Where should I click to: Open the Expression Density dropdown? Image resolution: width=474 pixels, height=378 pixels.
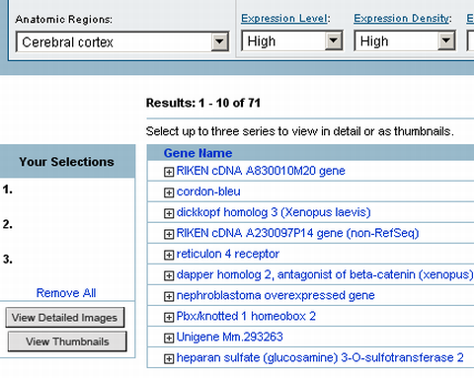(405, 40)
